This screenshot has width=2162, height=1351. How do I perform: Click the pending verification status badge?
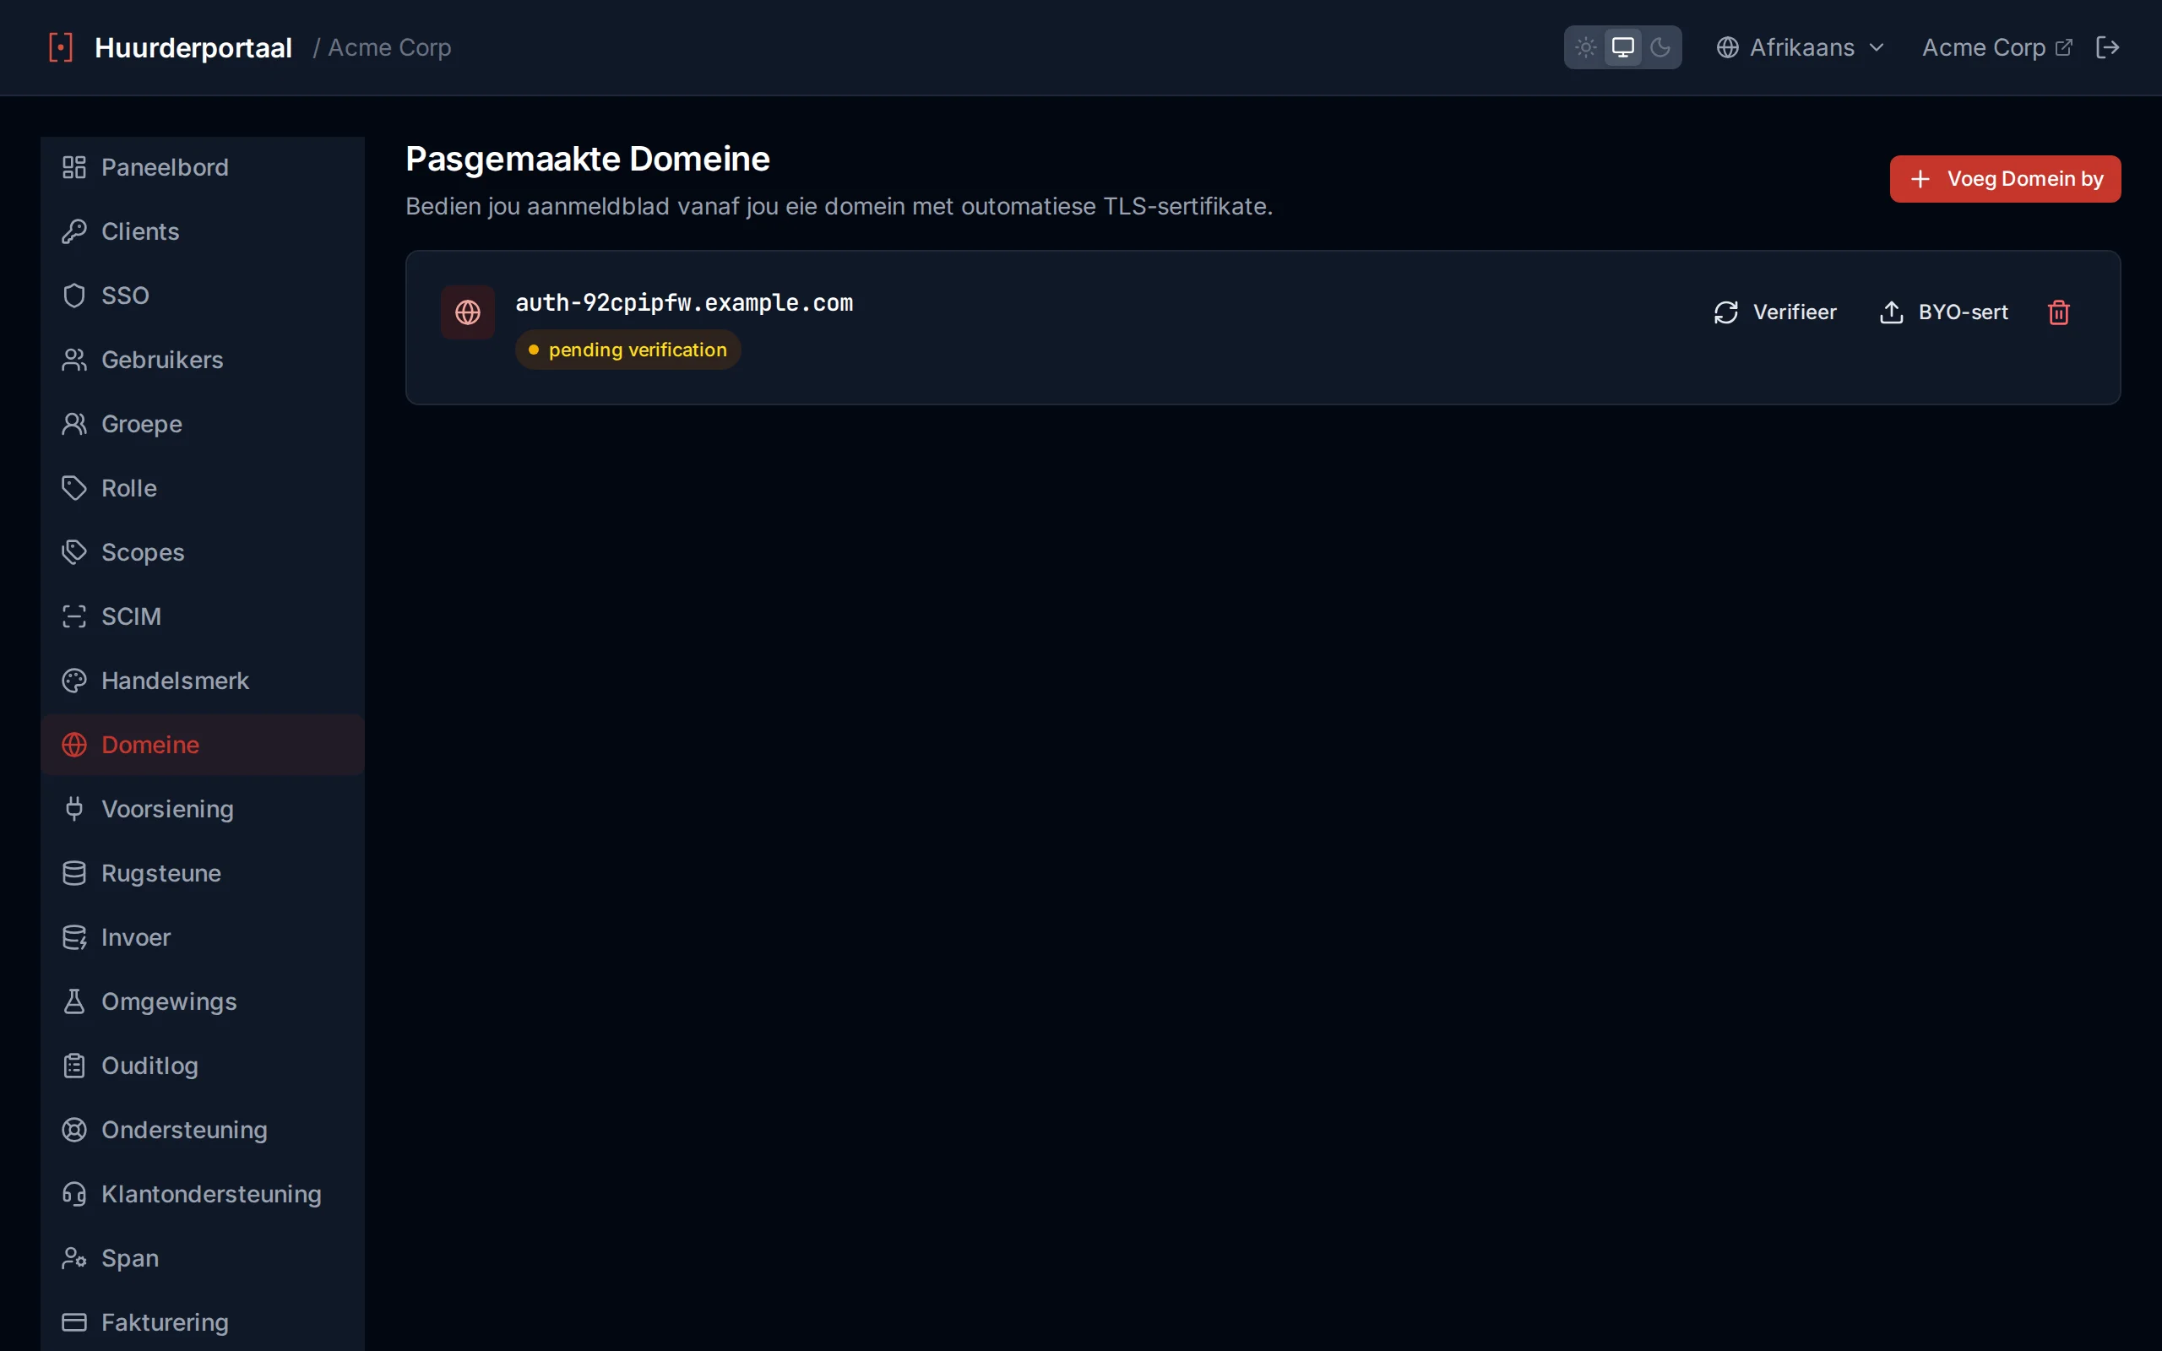(628, 350)
